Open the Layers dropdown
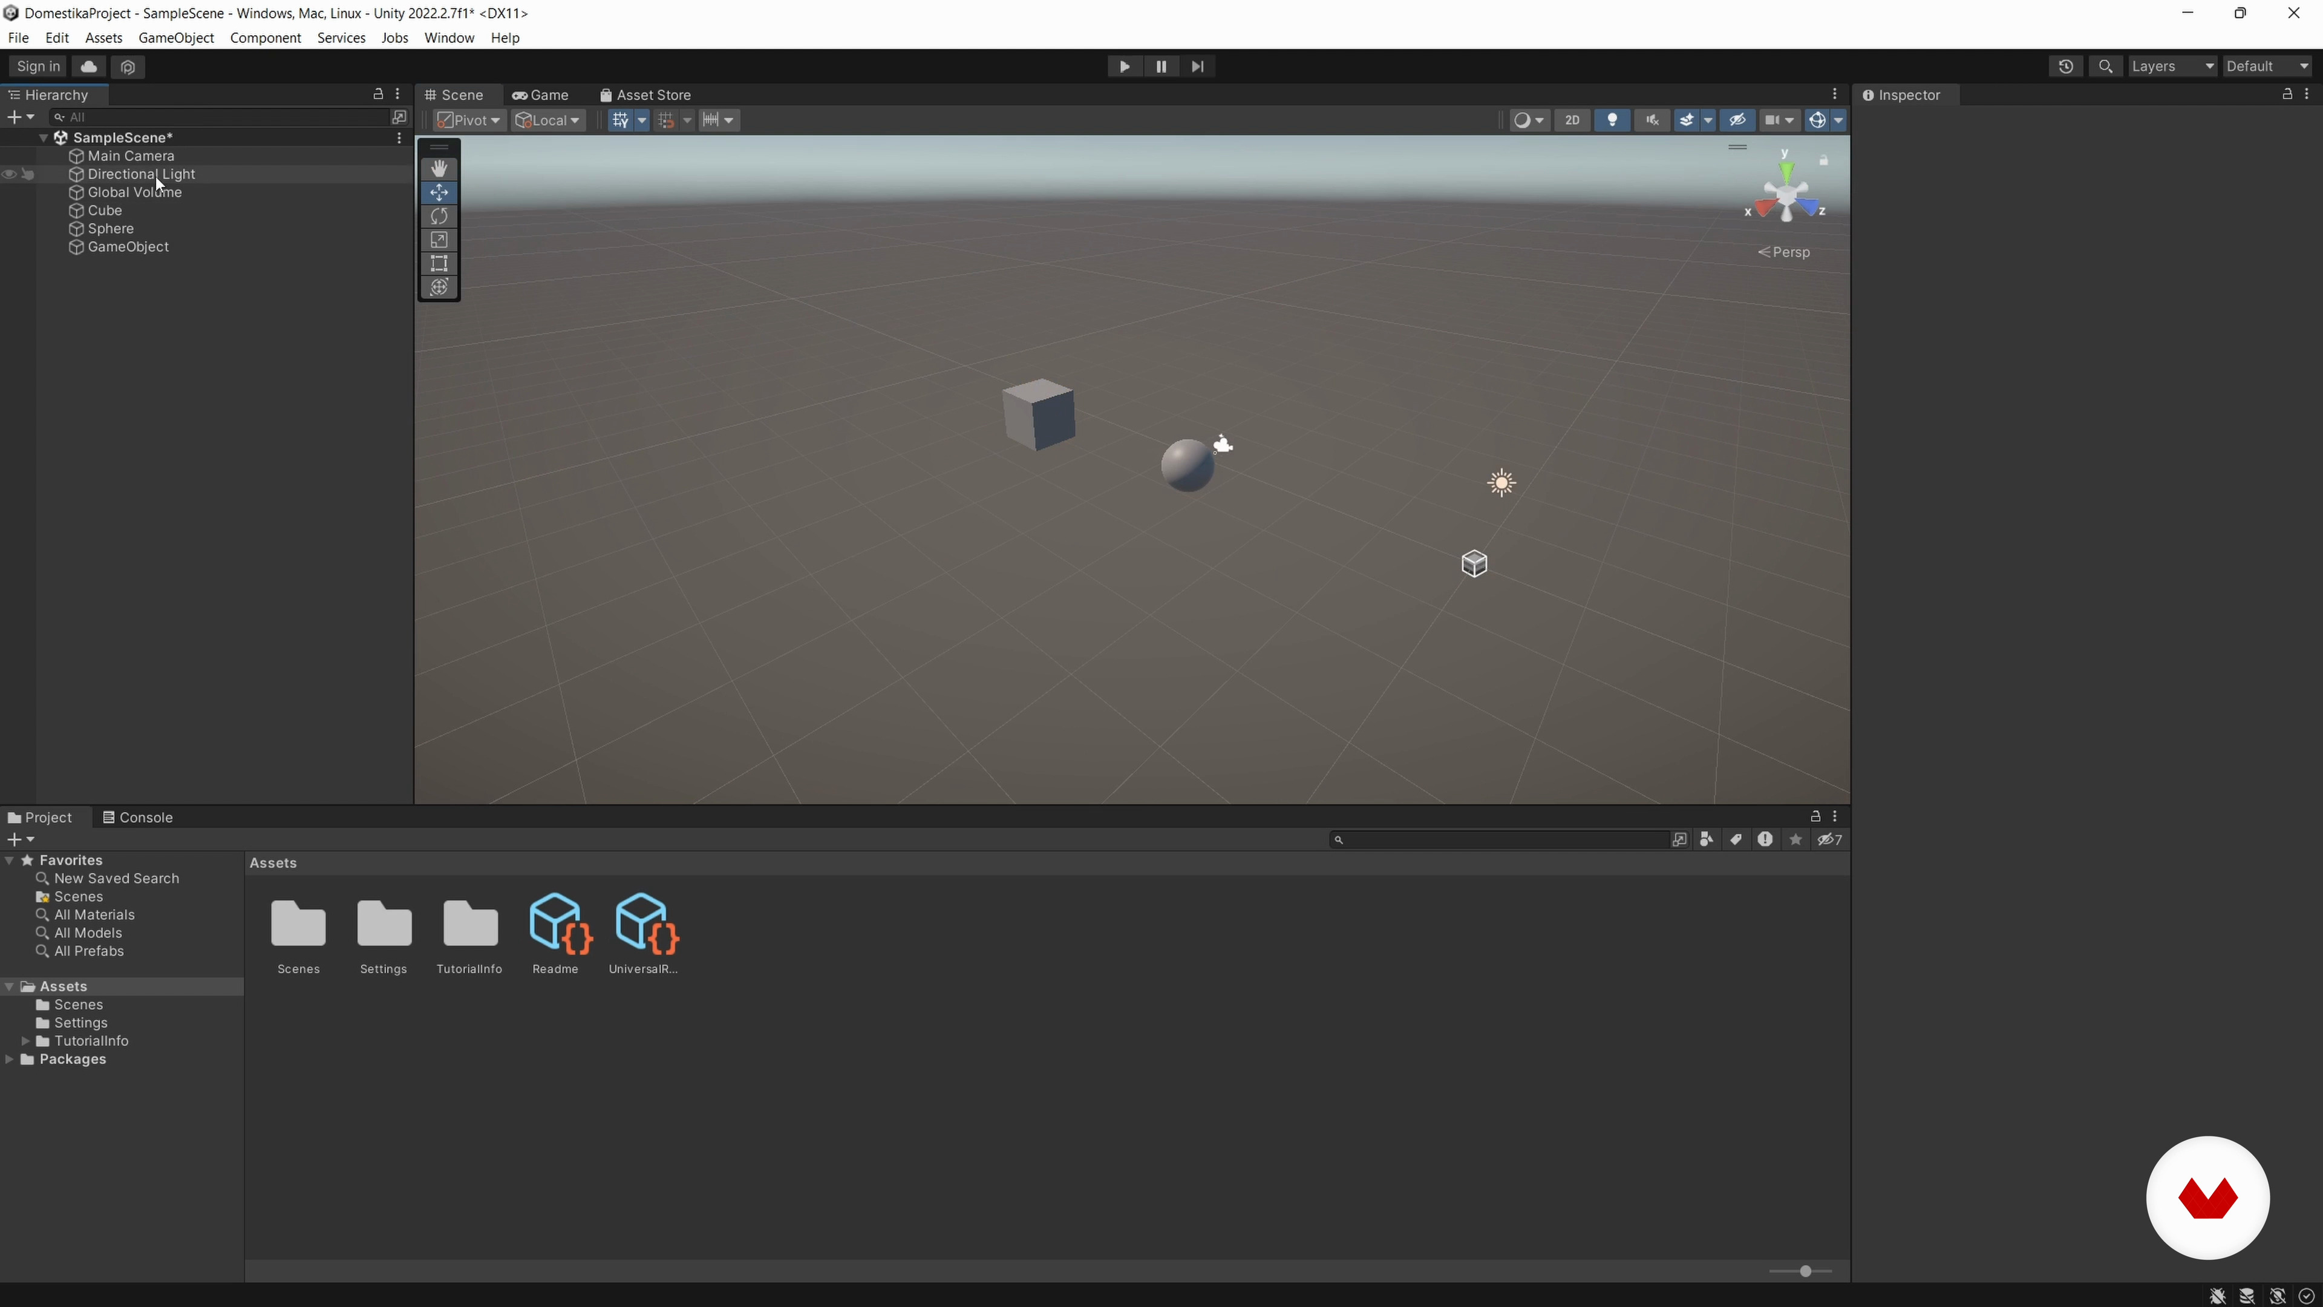 (x=2172, y=66)
